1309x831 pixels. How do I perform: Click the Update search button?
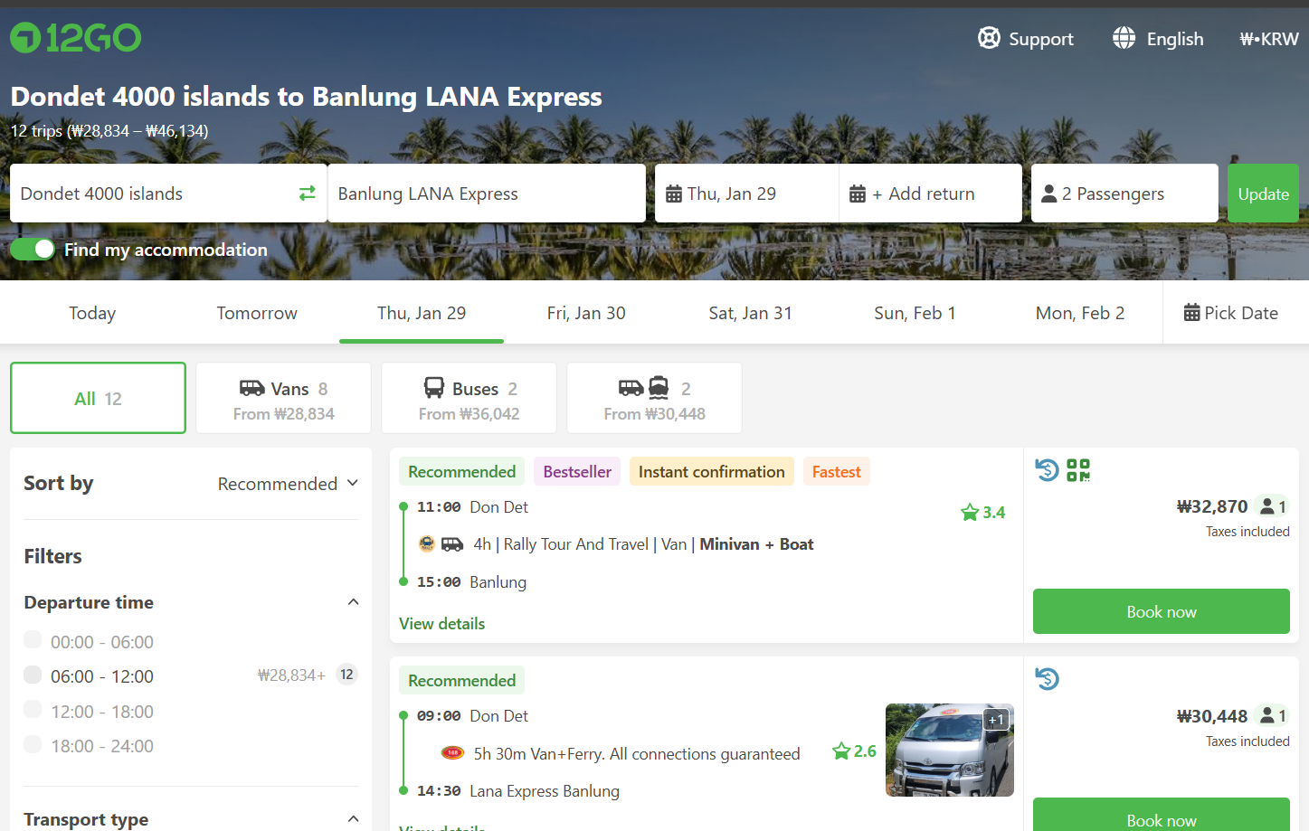[x=1263, y=194]
